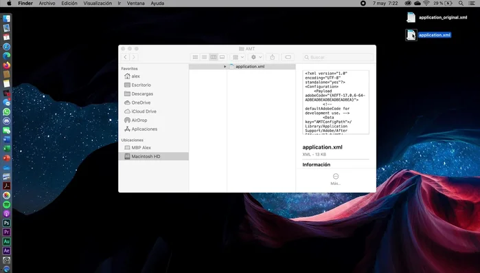Open Notification Center from menu bar
Viewport: 480px width, 273px height.
coord(472,3)
